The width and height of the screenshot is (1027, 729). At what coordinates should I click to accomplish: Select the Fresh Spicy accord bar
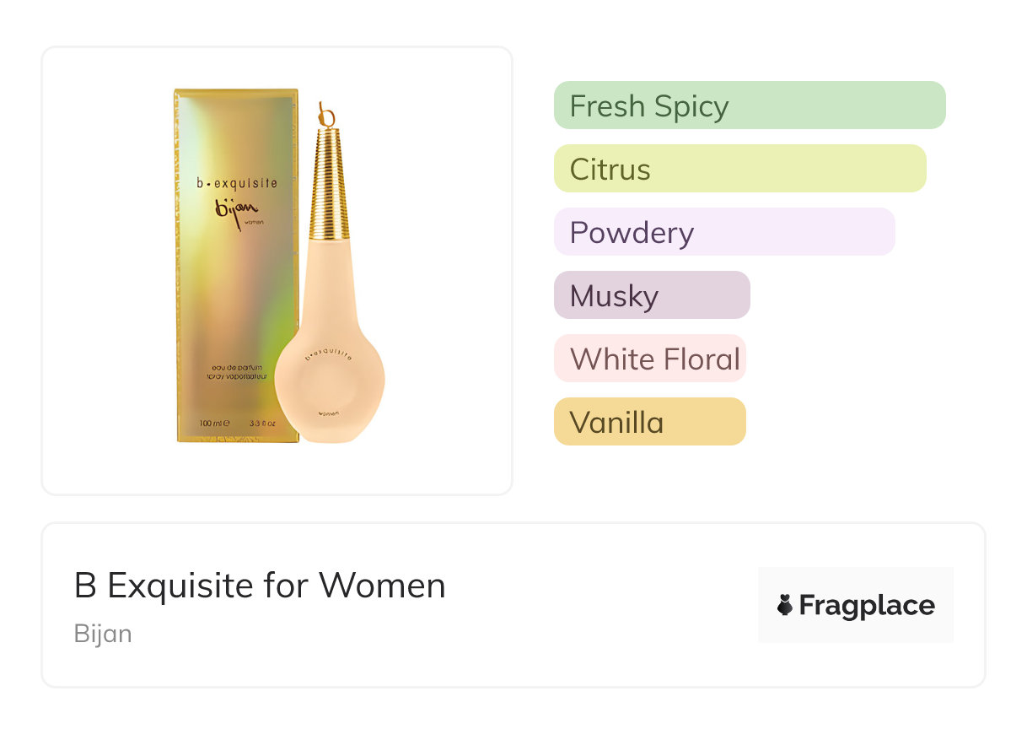[x=749, y=105]
